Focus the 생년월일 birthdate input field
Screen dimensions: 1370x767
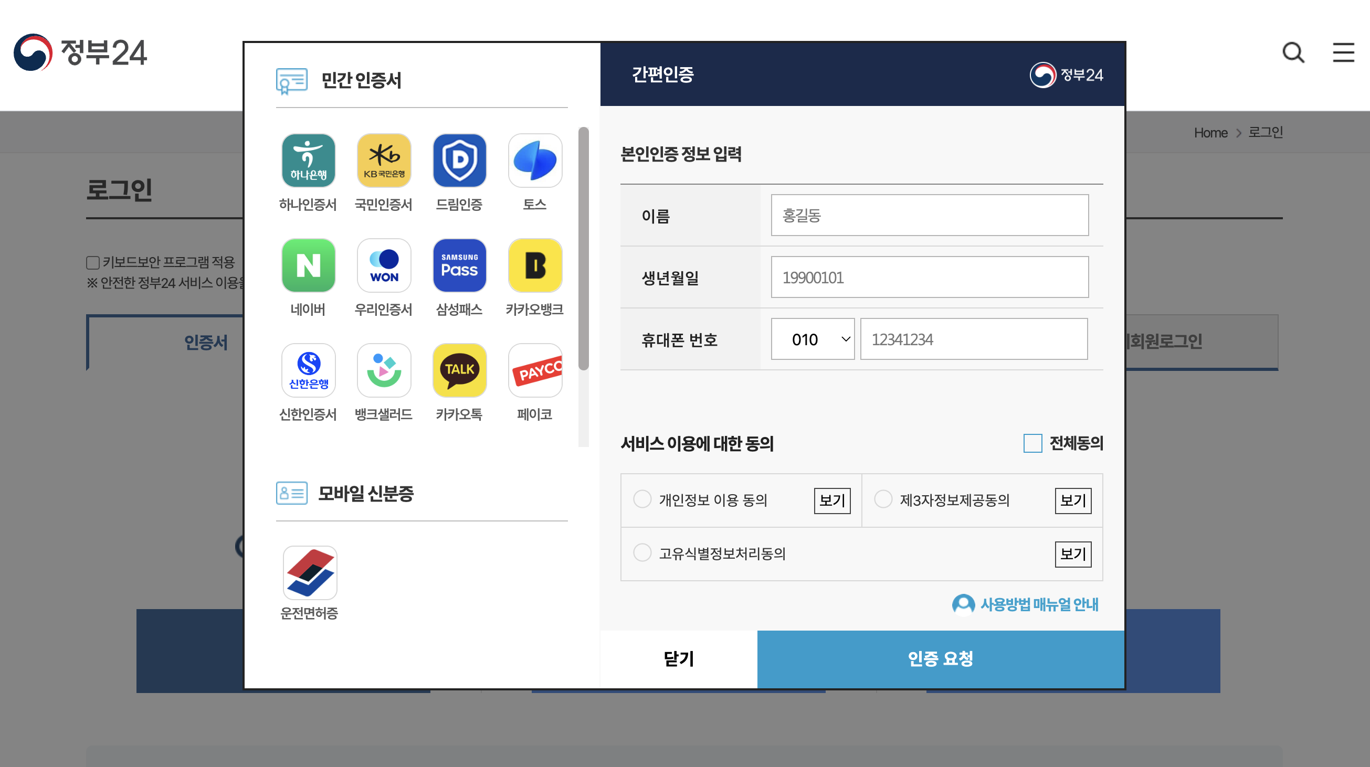930,278
